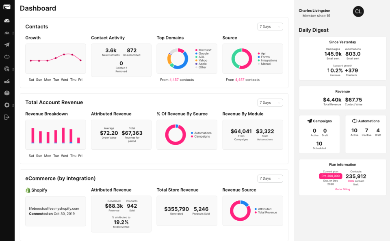390x241 pixels.
Task: Select the envelope logo at sidebar top
Action: (7, 6)
